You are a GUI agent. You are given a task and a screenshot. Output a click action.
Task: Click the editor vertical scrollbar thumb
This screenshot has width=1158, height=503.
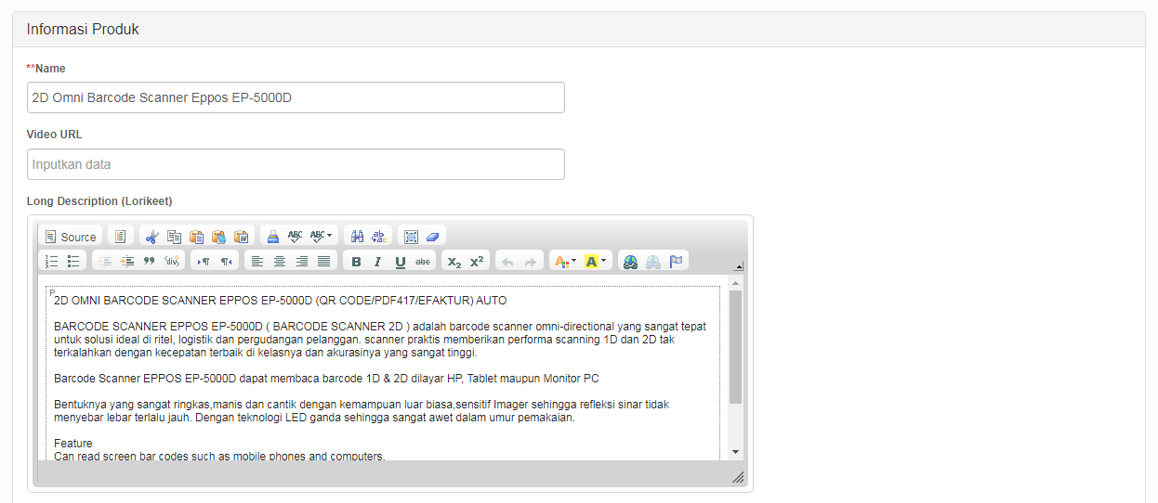pos(736,347)
